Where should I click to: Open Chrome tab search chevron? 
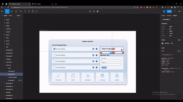coord(168,4)
